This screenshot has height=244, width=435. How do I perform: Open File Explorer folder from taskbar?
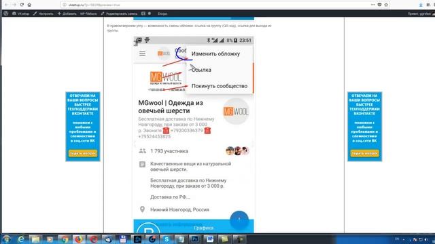35,239
